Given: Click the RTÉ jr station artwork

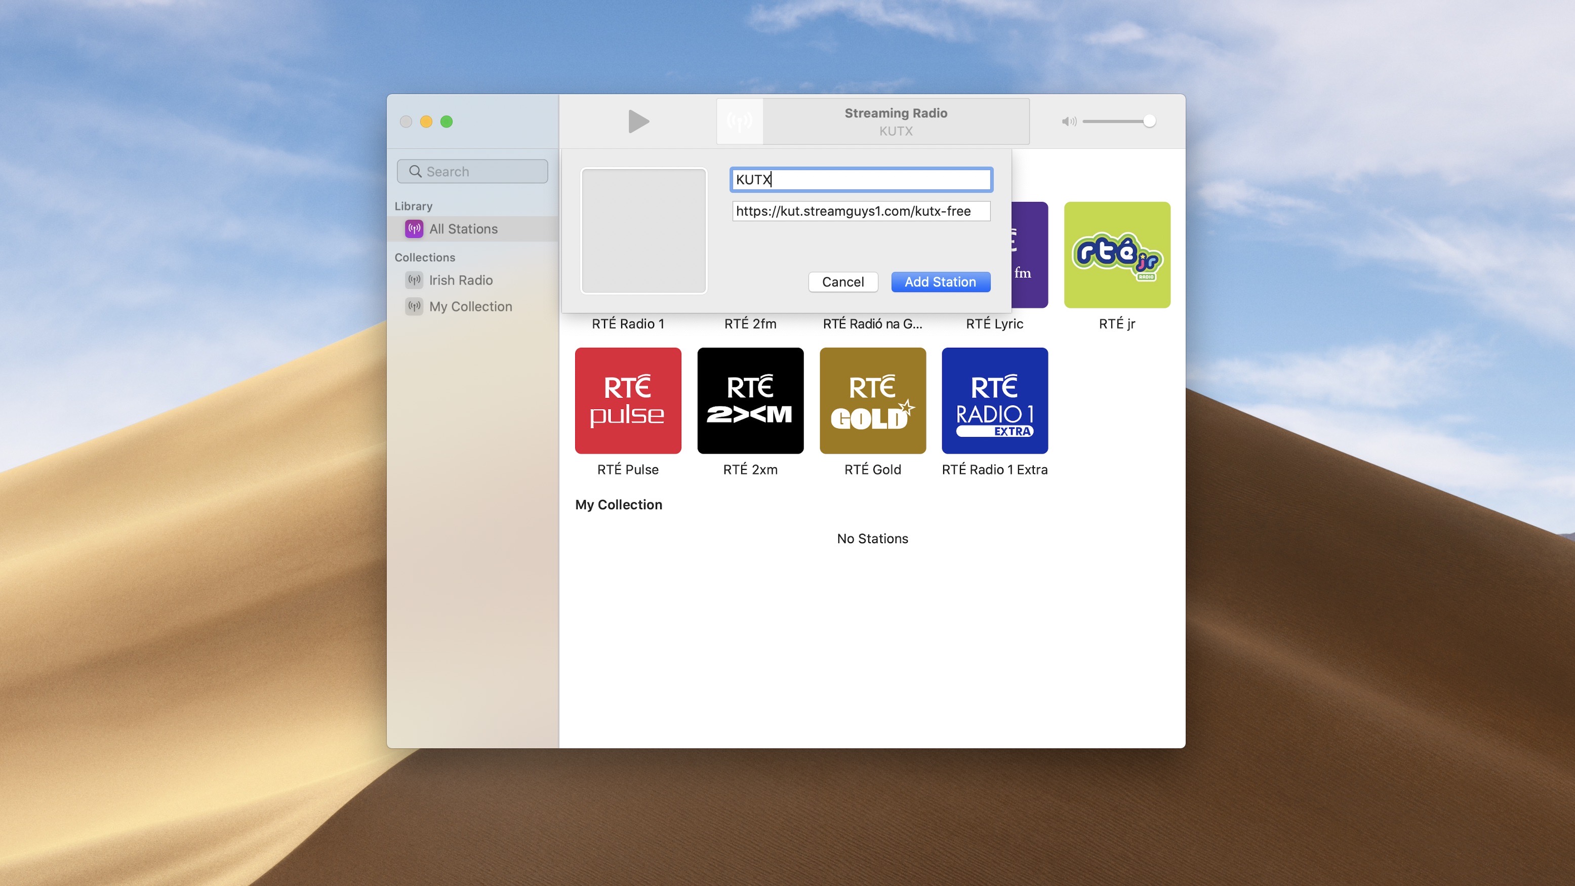Looking at the screenshot, I should click(x=1116, y=255).
